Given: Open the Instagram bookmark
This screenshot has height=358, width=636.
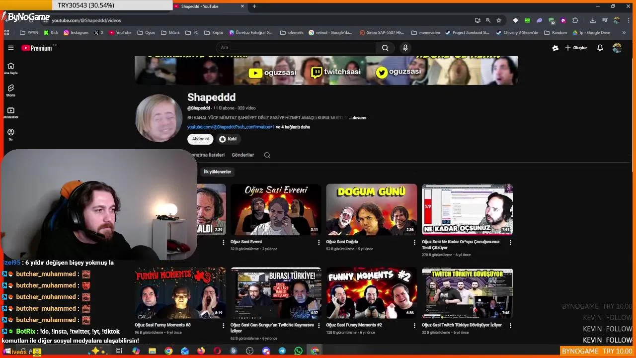Looking at the screenshot, I should click(76, 33).
